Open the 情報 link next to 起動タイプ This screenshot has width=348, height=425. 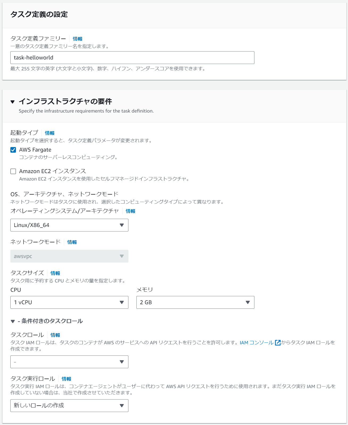(50, 133)
